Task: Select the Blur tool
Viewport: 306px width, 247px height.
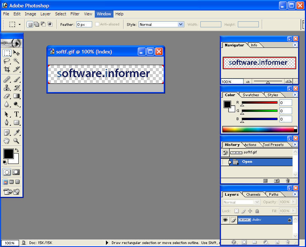Action: [7, 104]
